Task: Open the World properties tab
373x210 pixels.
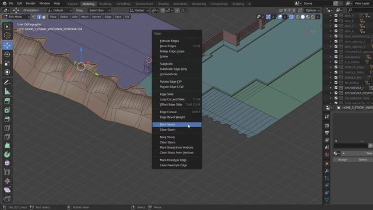Action: click(x=327, y=155)
